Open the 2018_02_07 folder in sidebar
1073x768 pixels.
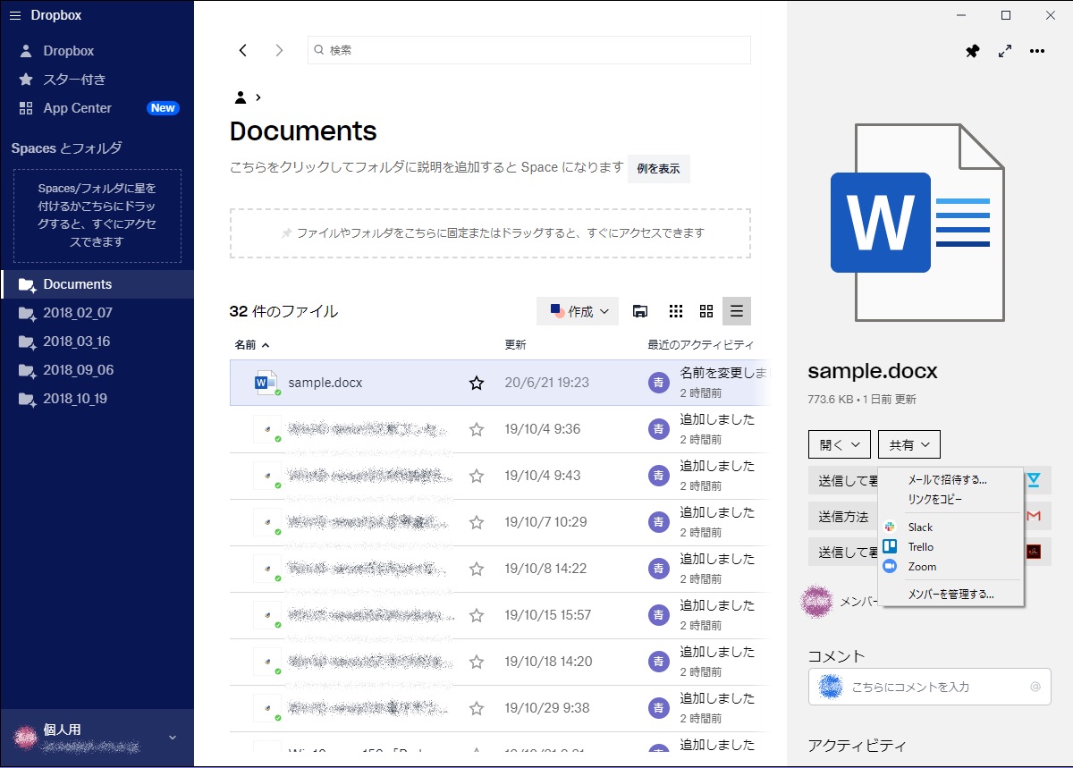pos(97,313)
